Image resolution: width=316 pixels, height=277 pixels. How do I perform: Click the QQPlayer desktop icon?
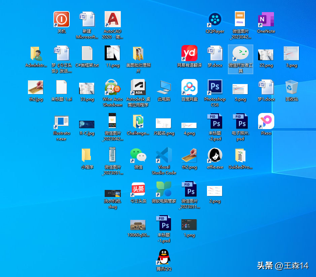(215, 19)
